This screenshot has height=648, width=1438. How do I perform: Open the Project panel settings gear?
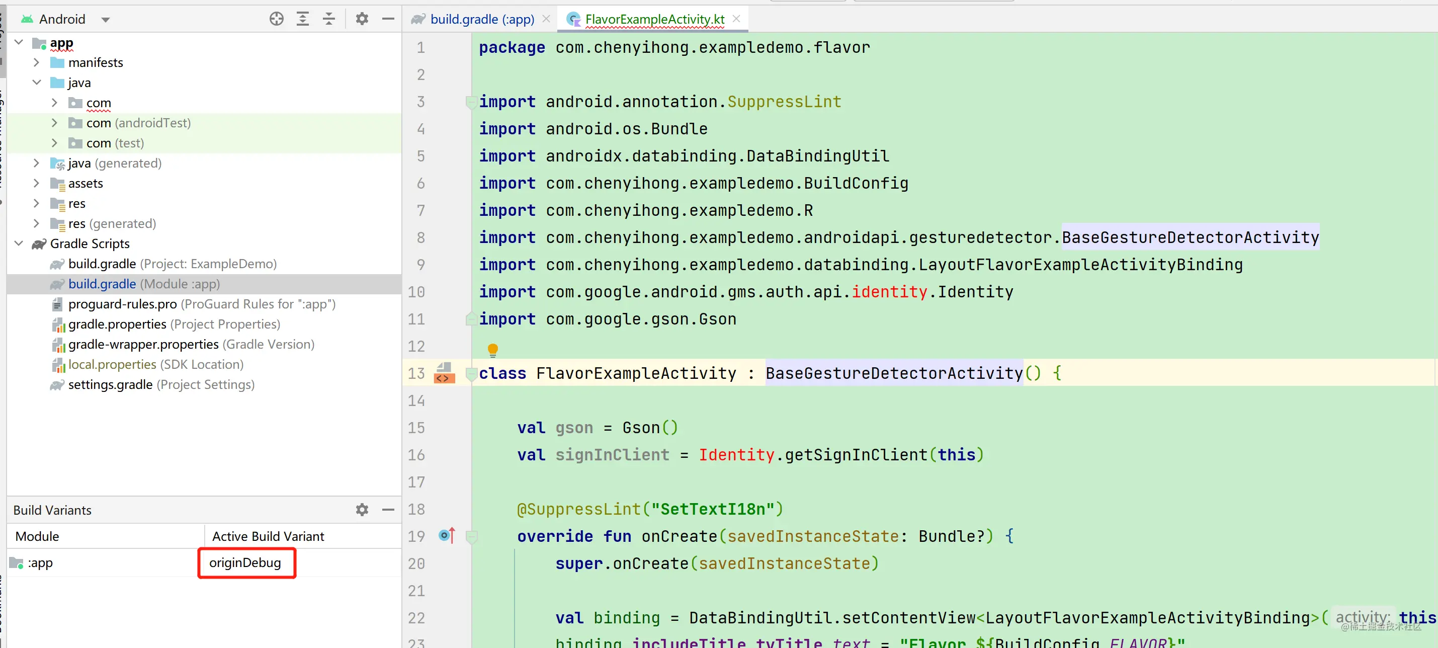pos(362,19)
